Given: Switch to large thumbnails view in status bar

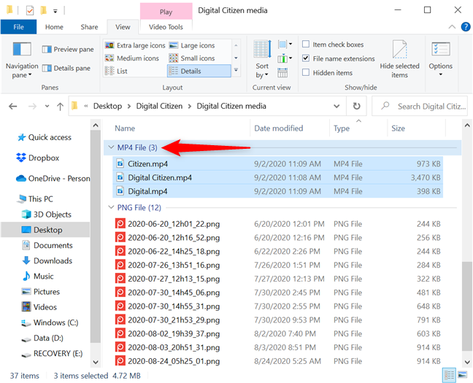Looking at the screenshot, I should (x=462, y=375).
